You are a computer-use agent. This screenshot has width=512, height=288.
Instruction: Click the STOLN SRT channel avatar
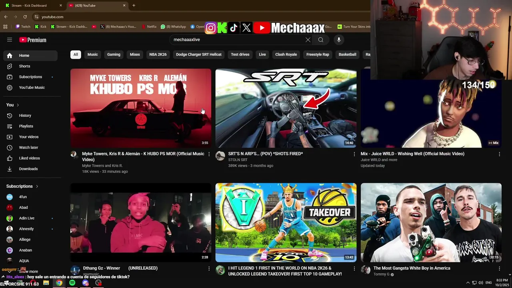click(x=220, y=156)
